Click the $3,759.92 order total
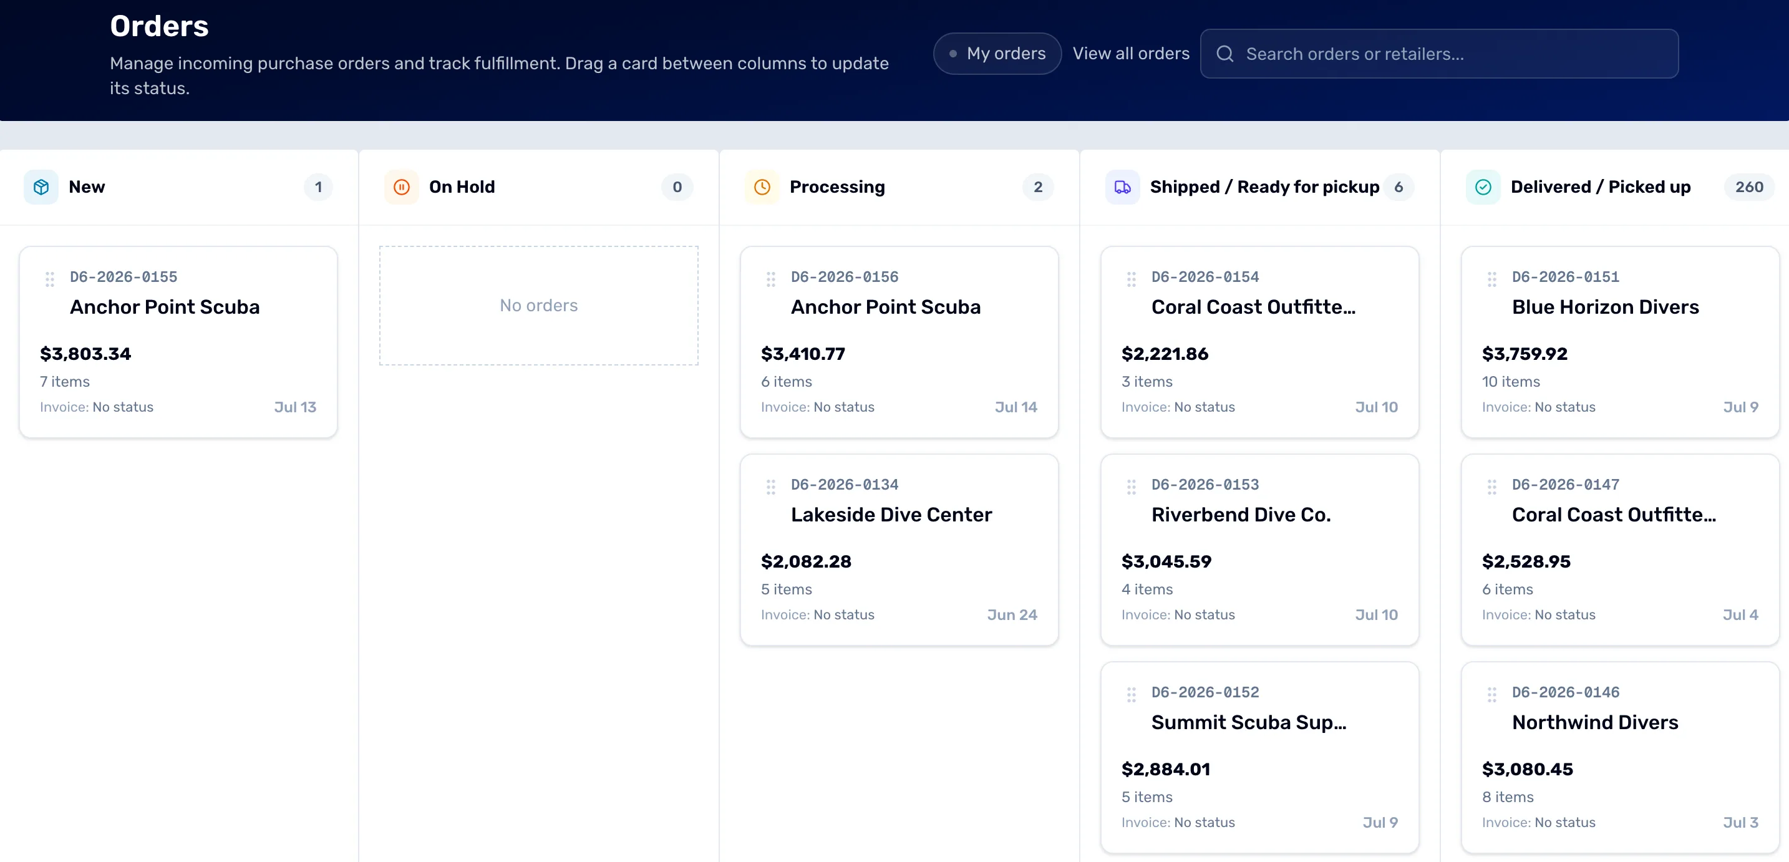The height and width of the screenshot is (862, 1789). (1525, 354)
